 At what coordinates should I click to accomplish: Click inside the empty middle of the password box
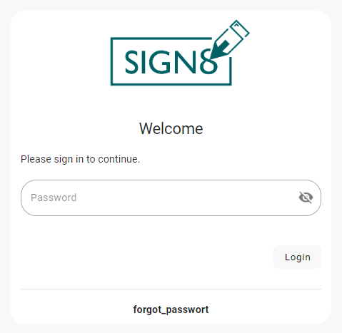(181, 198)
